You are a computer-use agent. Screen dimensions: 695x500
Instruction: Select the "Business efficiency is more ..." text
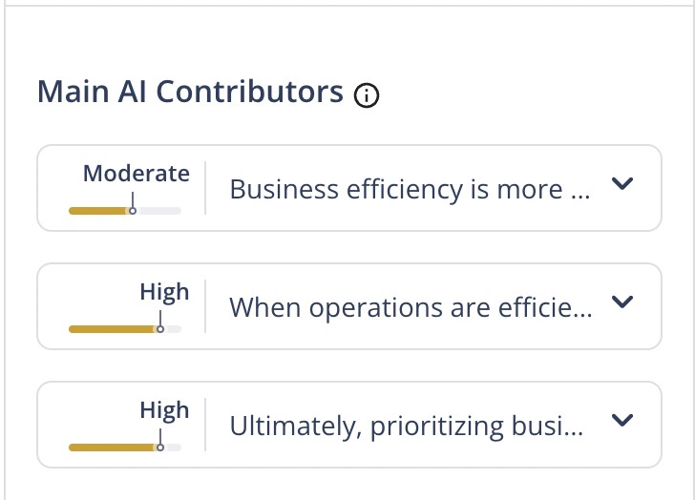tap(411, 189)
